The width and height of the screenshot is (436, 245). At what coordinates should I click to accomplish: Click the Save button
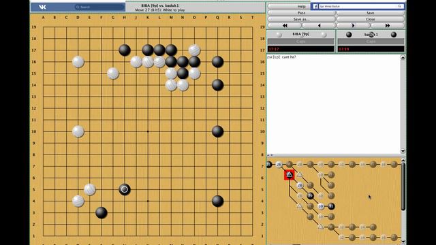tap(371, 13)
